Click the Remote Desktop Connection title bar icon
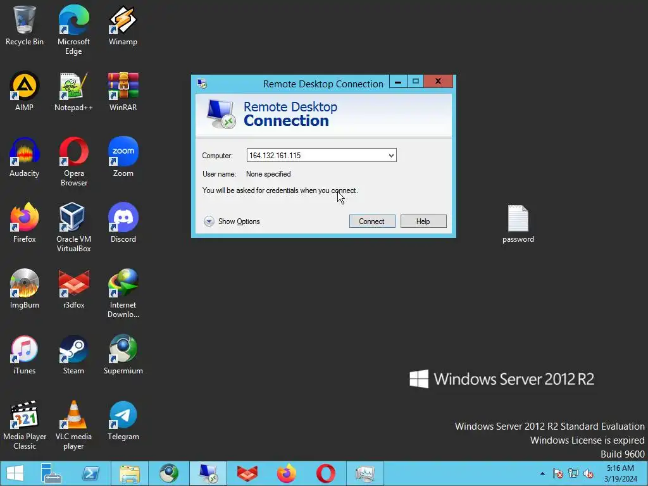This screenshot has width=648, height=486. tap(202, 84)
